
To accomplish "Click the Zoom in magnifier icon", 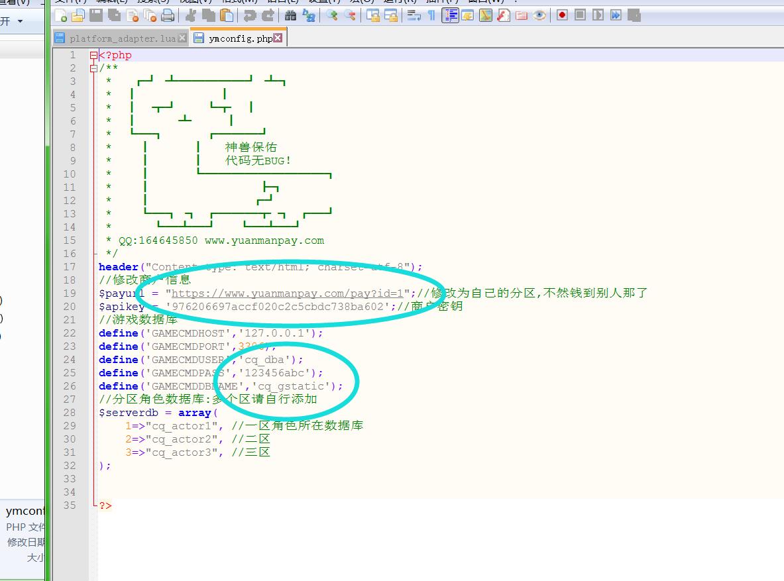I will coord(331,15).
